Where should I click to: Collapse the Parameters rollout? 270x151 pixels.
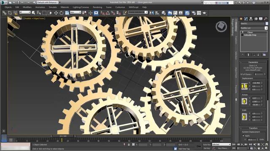[253, 62]
